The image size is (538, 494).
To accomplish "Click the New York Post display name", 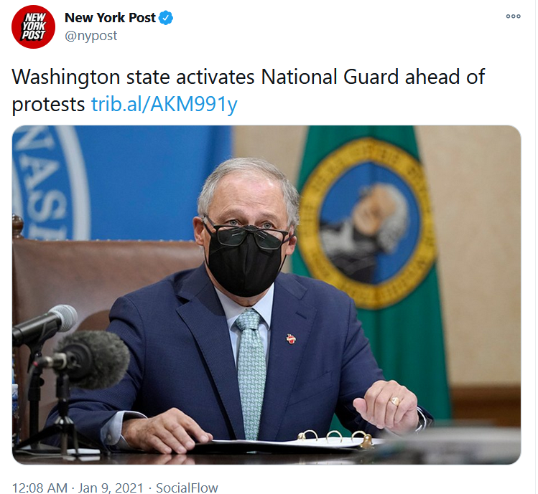I will point(110,18).
